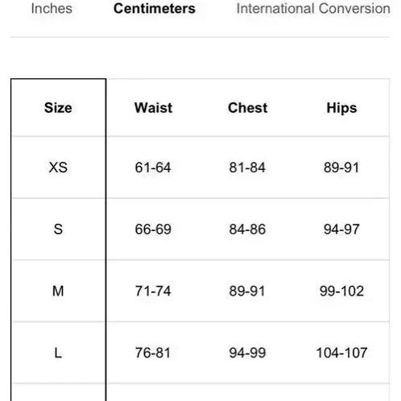The width and height of the screenshot is (401, 401).
Task: Select the L size row label
Action: [x=58, y=353]
